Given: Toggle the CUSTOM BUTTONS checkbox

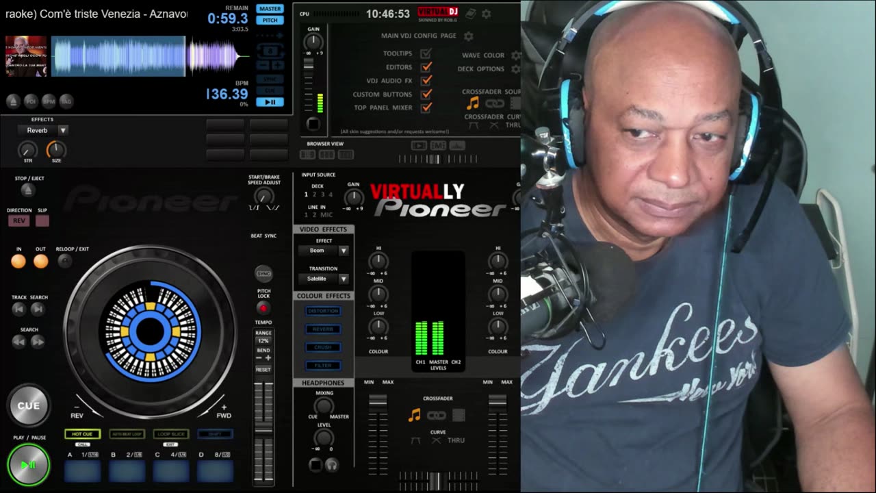Looking at the screenshot, I should [x=426, y=94].
